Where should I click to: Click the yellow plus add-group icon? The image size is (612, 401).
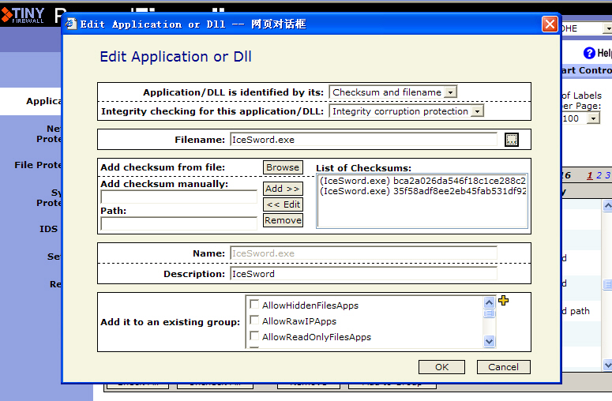pos(503,300)
